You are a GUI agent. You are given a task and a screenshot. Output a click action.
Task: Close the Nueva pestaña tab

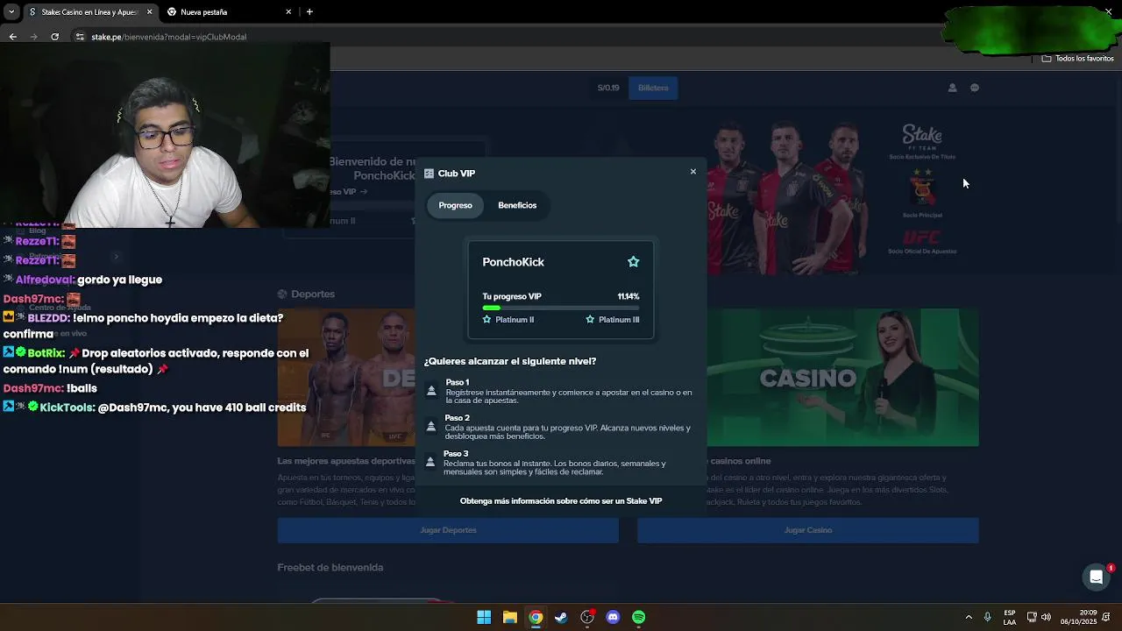(x=288, y=12)
